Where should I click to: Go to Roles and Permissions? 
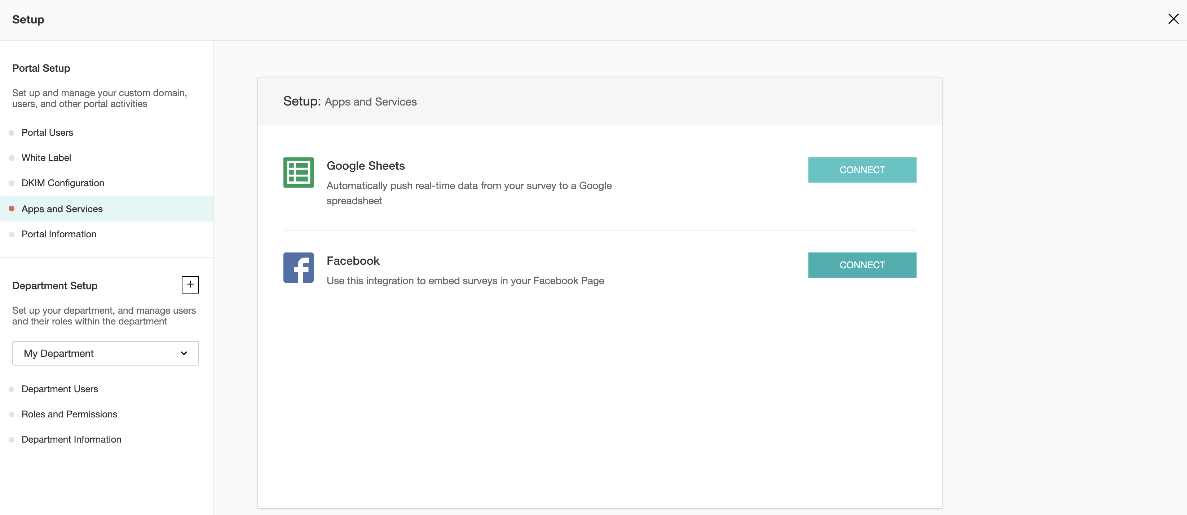click(69, 414)
